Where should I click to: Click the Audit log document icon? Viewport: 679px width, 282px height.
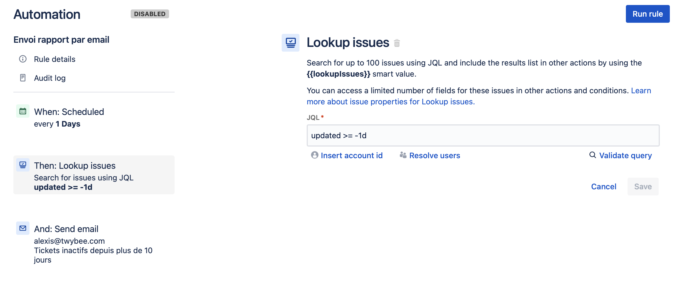pyautogui.click(x=23, y=78)
